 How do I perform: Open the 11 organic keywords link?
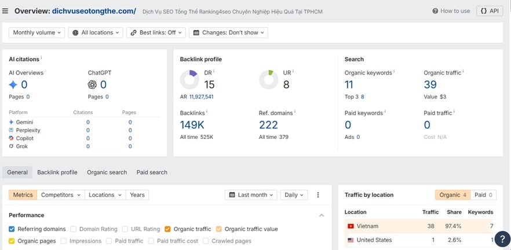click(349, 84)
